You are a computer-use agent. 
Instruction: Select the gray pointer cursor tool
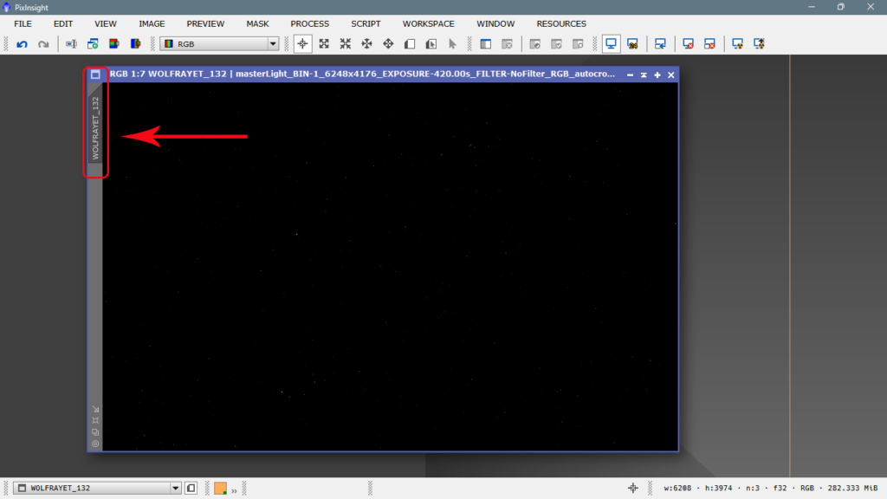click(x=452, y=44)
